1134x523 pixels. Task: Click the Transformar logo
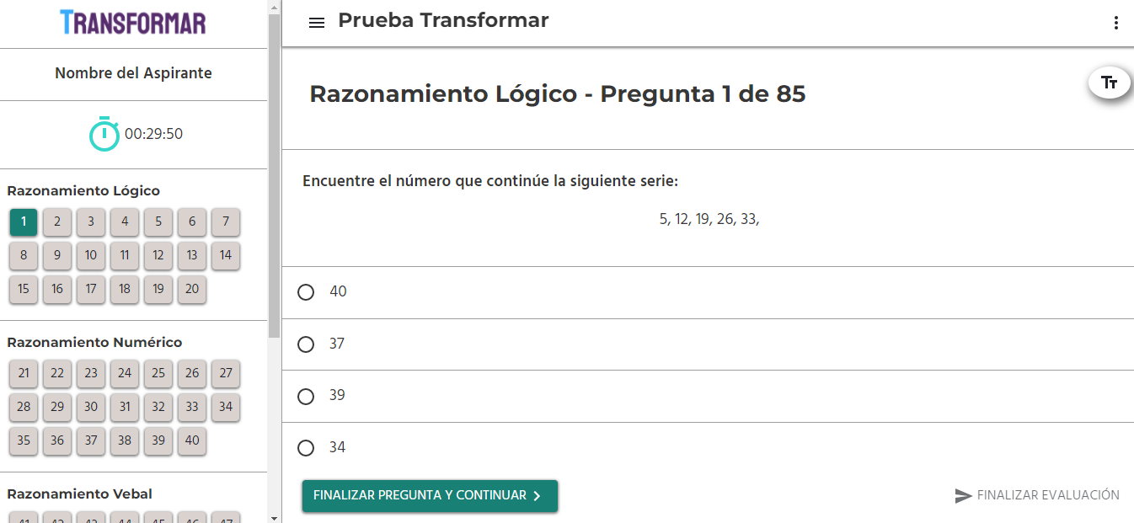point(133,22)
